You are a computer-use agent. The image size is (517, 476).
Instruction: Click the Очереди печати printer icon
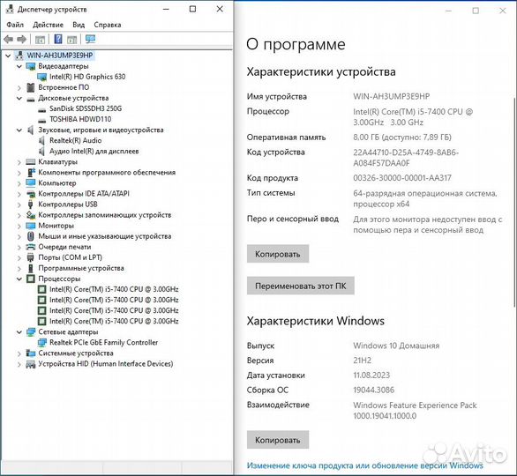(31, 247)
